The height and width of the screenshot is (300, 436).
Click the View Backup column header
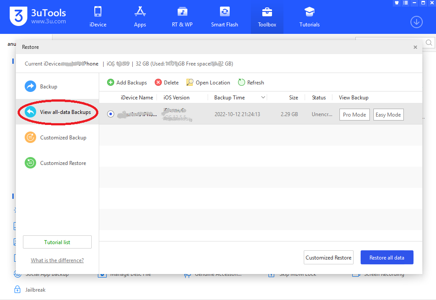click(x=354, y=98)
